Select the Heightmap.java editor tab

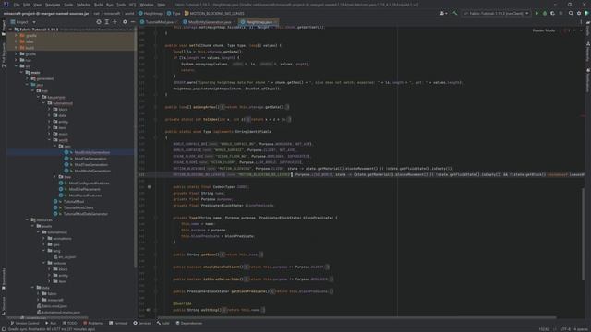click(x=259, y=22)
